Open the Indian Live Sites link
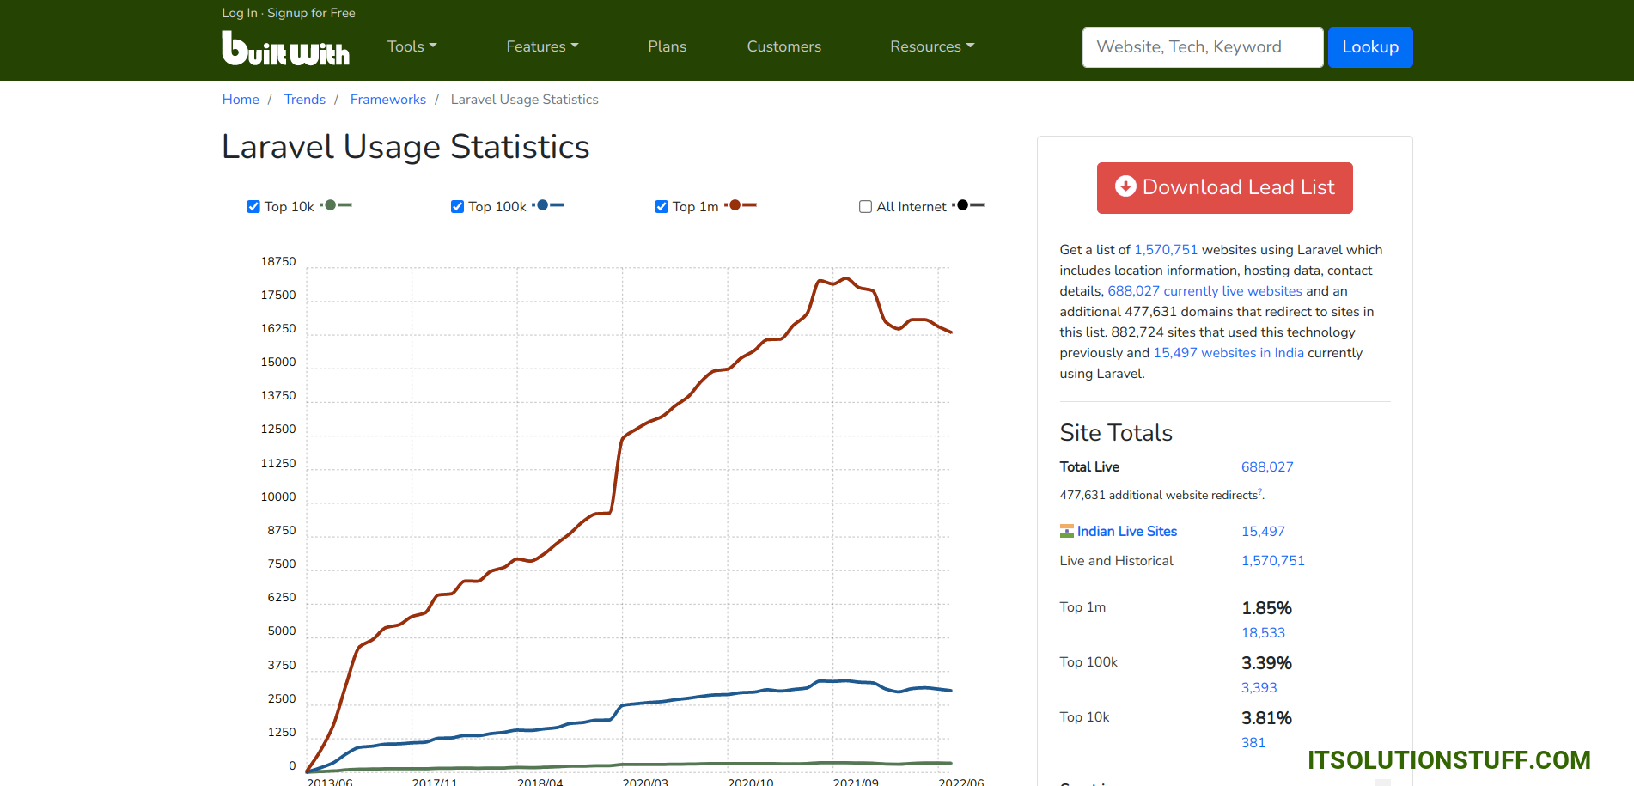The height and width of the screenshot is (786, 1634). pyautogui.click(x=1127, y=532)
